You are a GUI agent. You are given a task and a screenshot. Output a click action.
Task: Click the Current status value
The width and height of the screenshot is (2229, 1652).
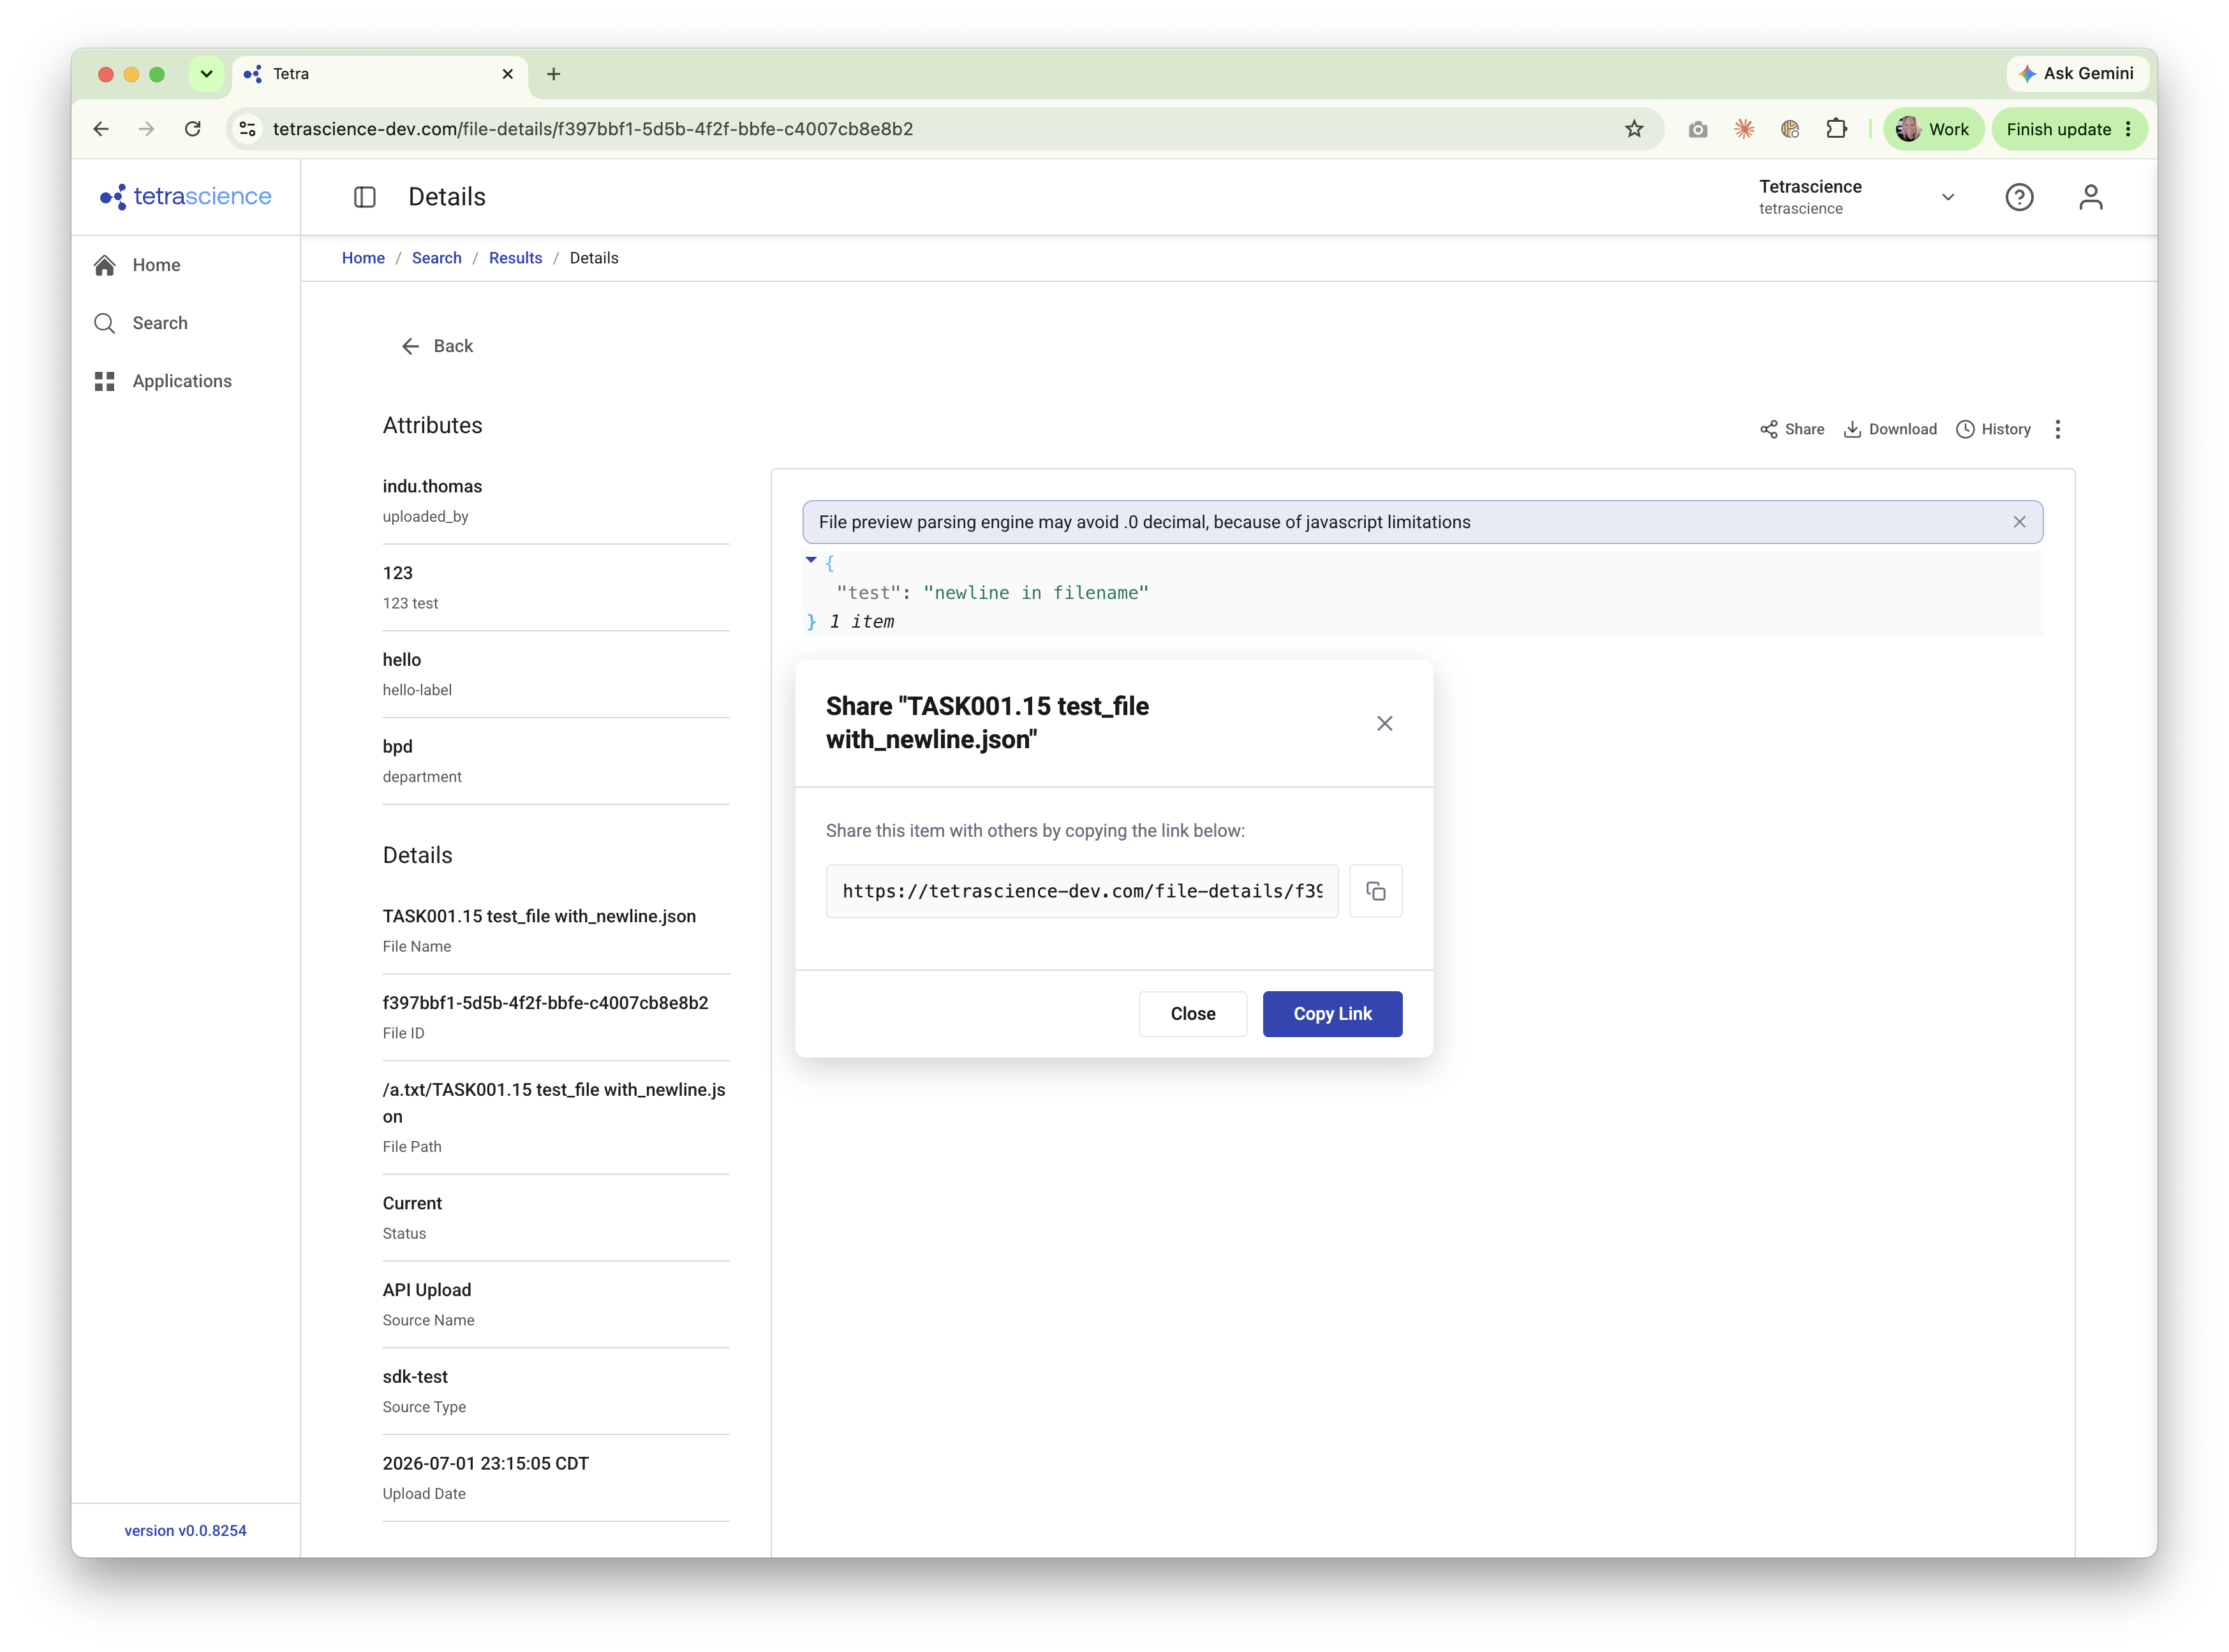412,1203
